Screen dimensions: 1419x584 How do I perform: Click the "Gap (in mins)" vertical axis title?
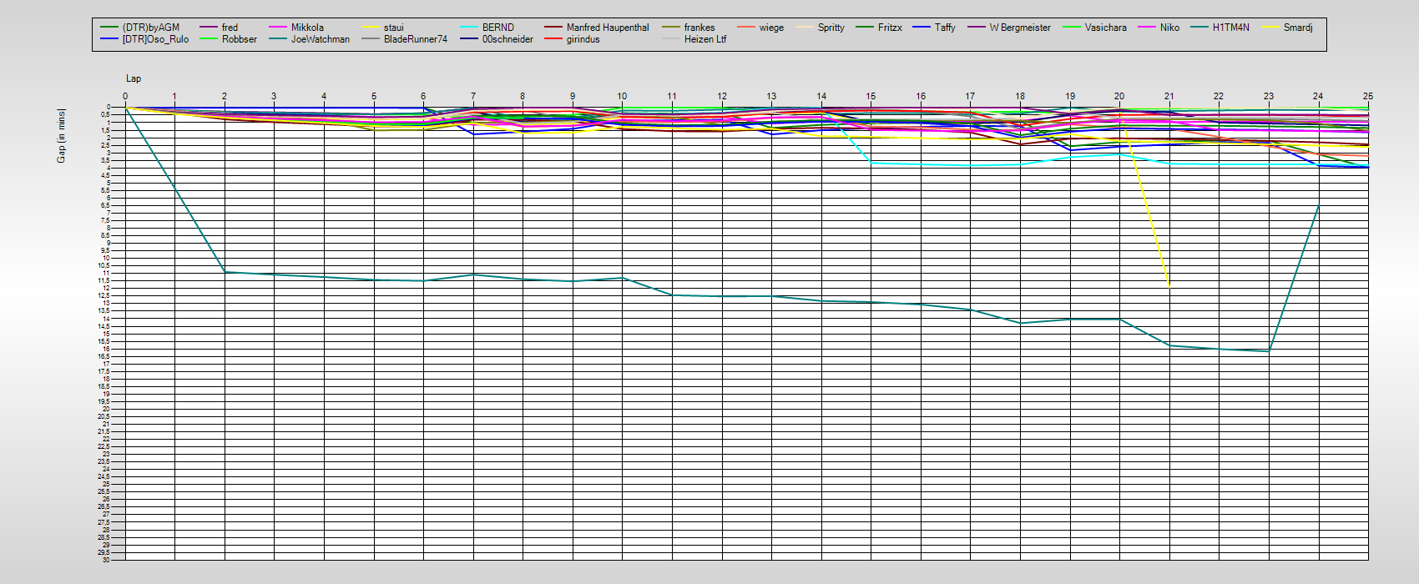tap(61, 135)
